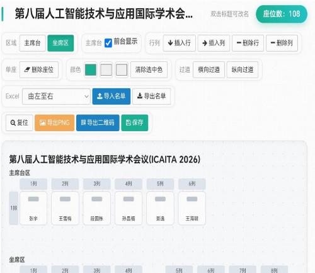Select the seat under 主席台区 column 5列
This screenshot has height=273, width=315.
160,208
